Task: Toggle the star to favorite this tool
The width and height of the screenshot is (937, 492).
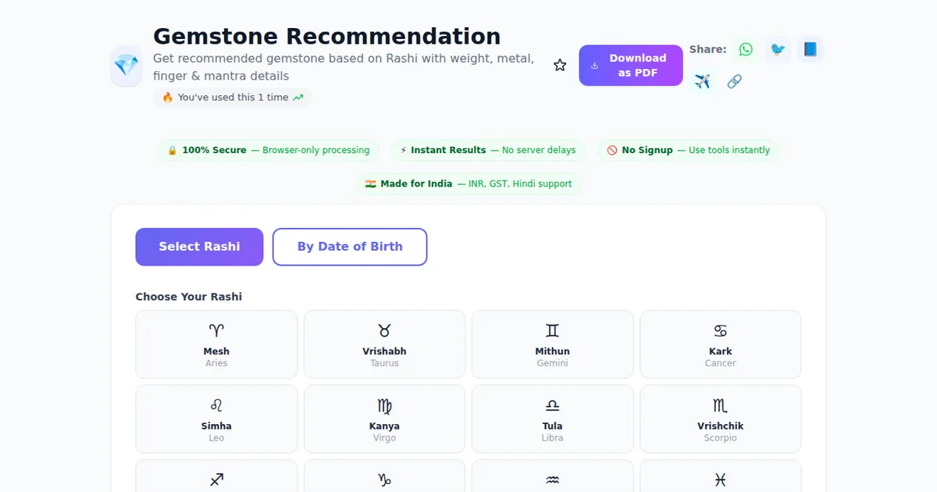Action: (x=560, y=65)
